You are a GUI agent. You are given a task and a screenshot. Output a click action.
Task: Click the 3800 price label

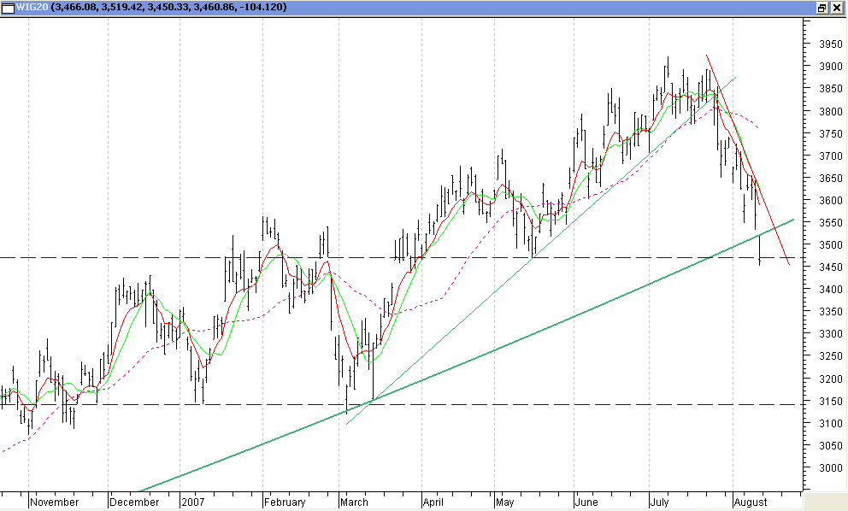point(830,111)
